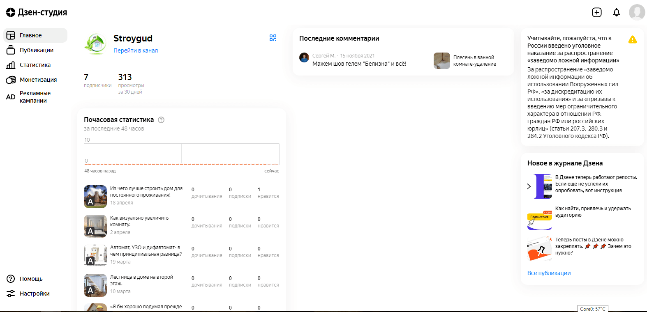Image resolution: width=647 pixels, height=312 pixels.
Task: Open hourly statistics help tooltip icon
Action: (161, 120)
